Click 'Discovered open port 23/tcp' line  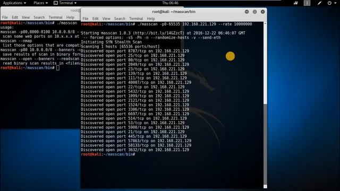(x=133, y=69)
